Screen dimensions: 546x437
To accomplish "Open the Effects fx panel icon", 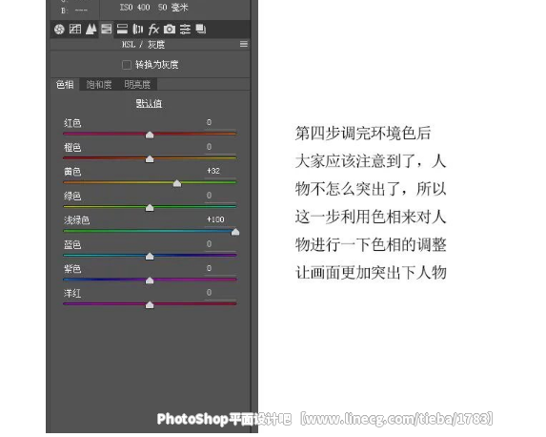I will (153, 29).
